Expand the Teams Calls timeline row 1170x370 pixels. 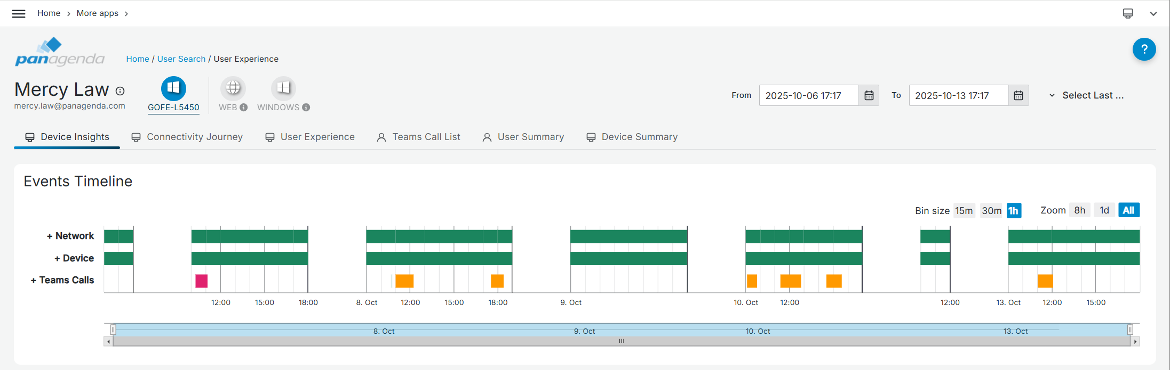[62, 280]
